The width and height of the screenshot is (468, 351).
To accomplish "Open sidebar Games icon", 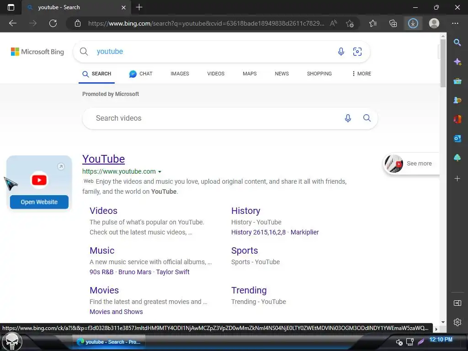I will point(457,100).
